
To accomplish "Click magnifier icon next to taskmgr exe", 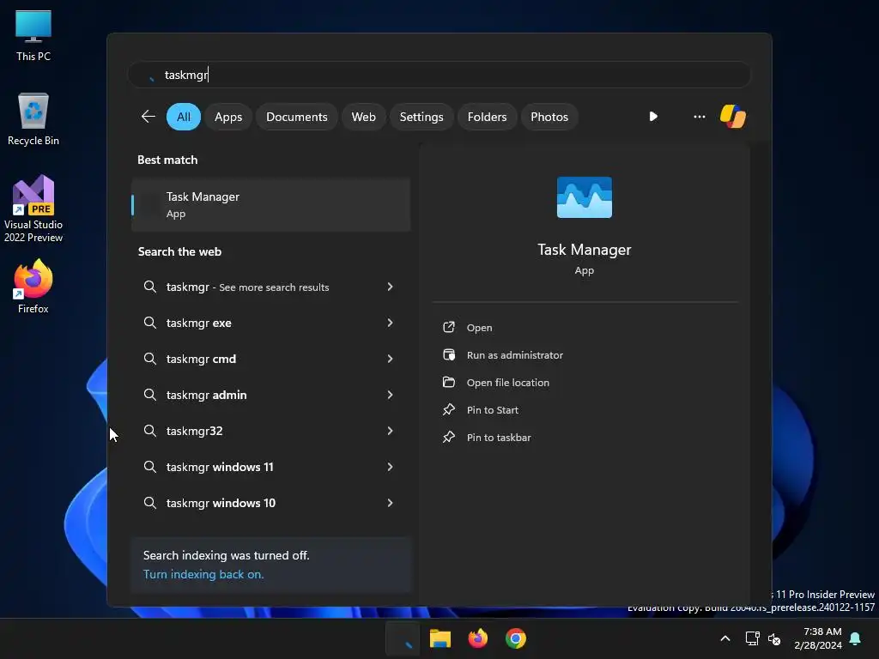I will [149, 323].
